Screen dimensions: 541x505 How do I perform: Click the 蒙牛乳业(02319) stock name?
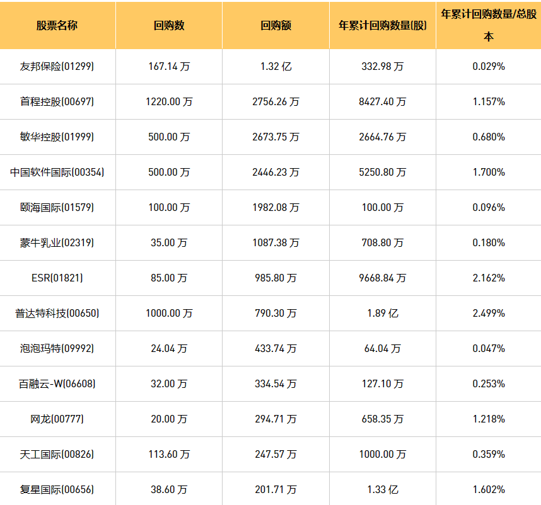point(57,242)
